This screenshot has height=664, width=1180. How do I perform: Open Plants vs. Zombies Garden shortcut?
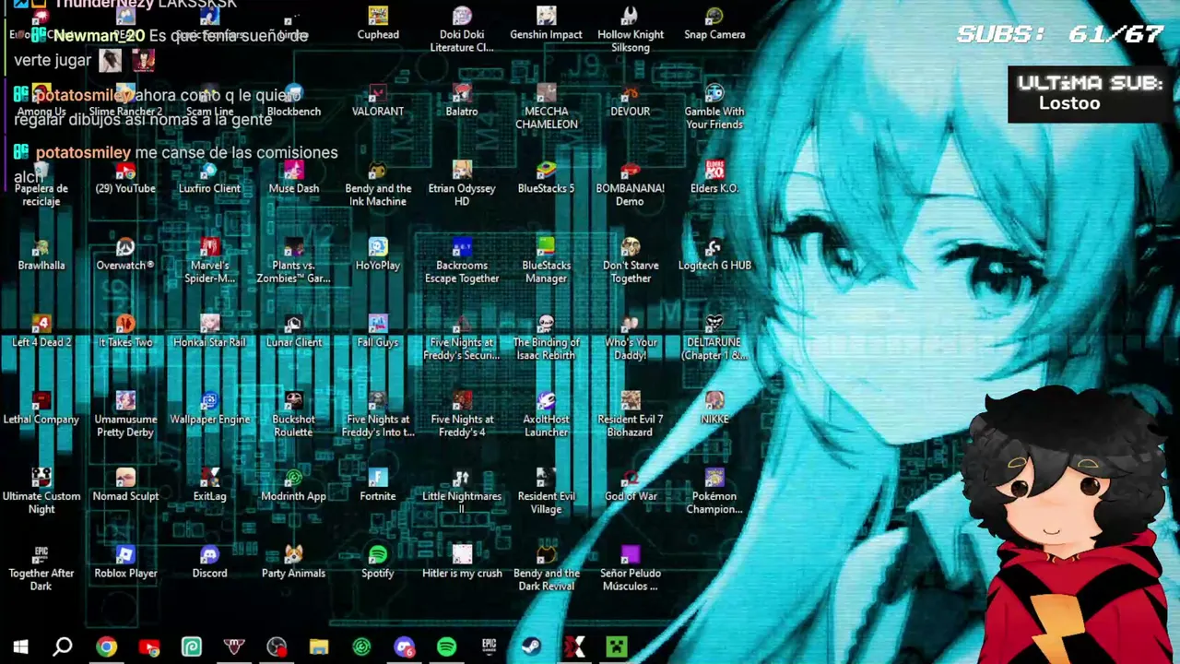coord(294,261)
